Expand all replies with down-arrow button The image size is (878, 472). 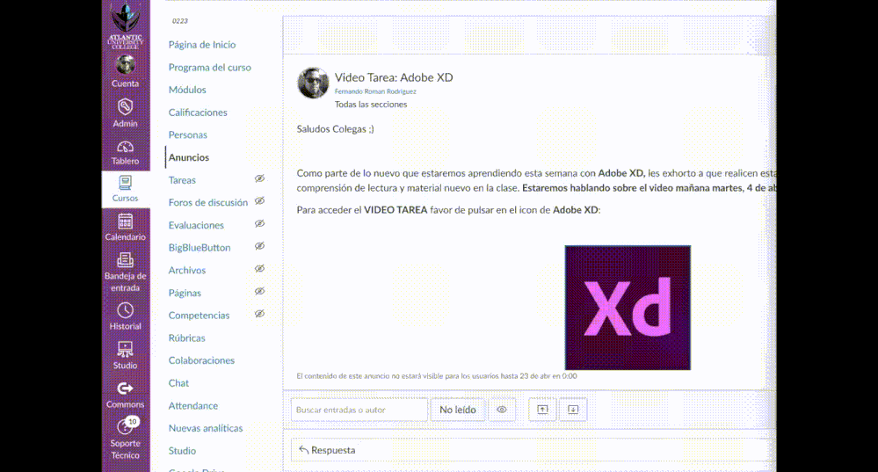pos(573,410)
